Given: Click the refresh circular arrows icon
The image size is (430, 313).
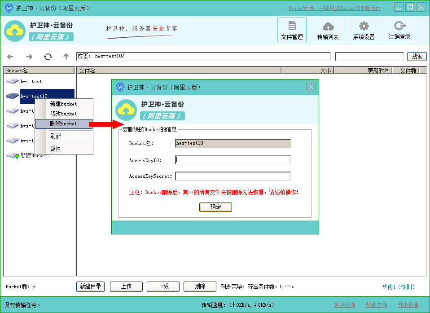Looking at the screenshot, I should point(48,57).
